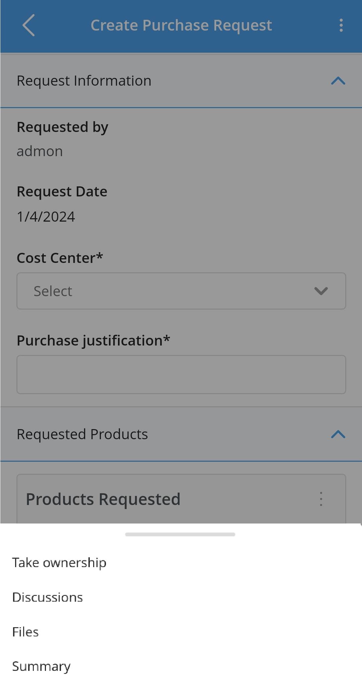Viewport: 362px width, 688px height.
Task: Click the Request Date value 1/4/2024
Action: point(46,217)
